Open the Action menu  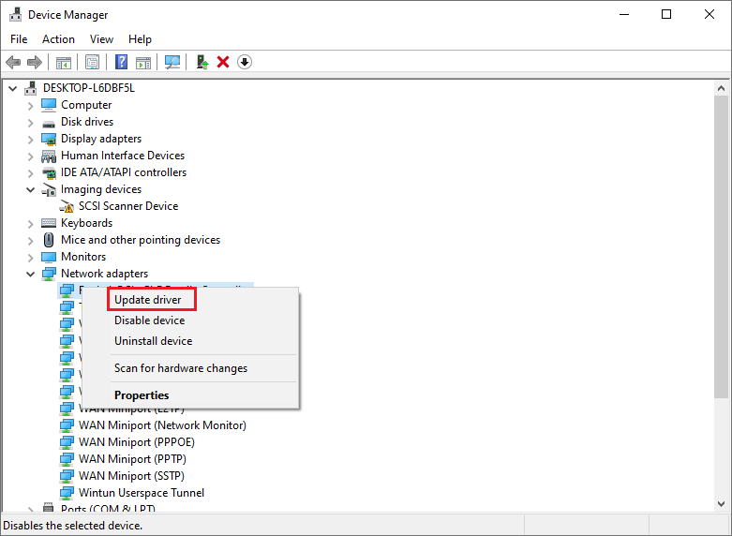coord(58,39)
